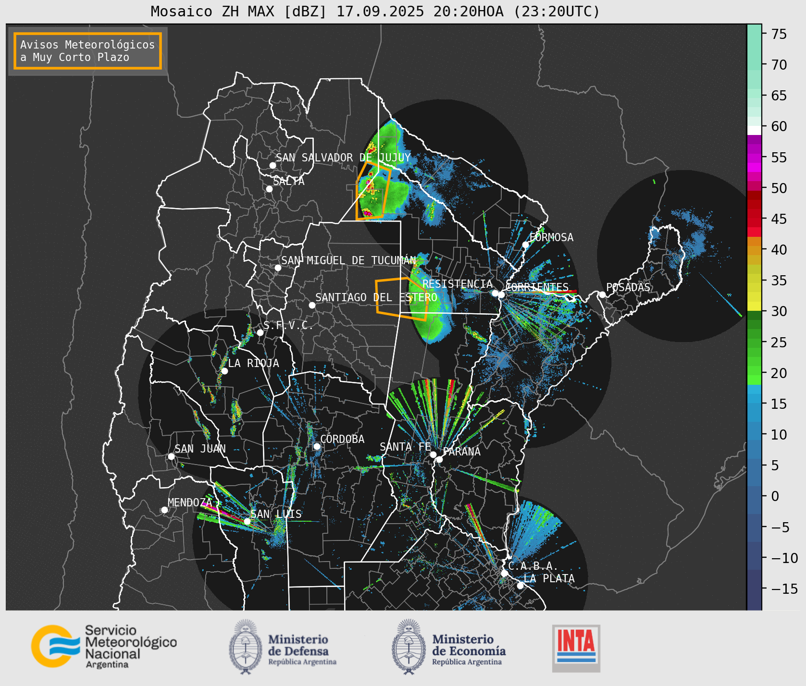
Task: Click the SAN SALVADOR DE JUJUY label
Action: point(343,158)
